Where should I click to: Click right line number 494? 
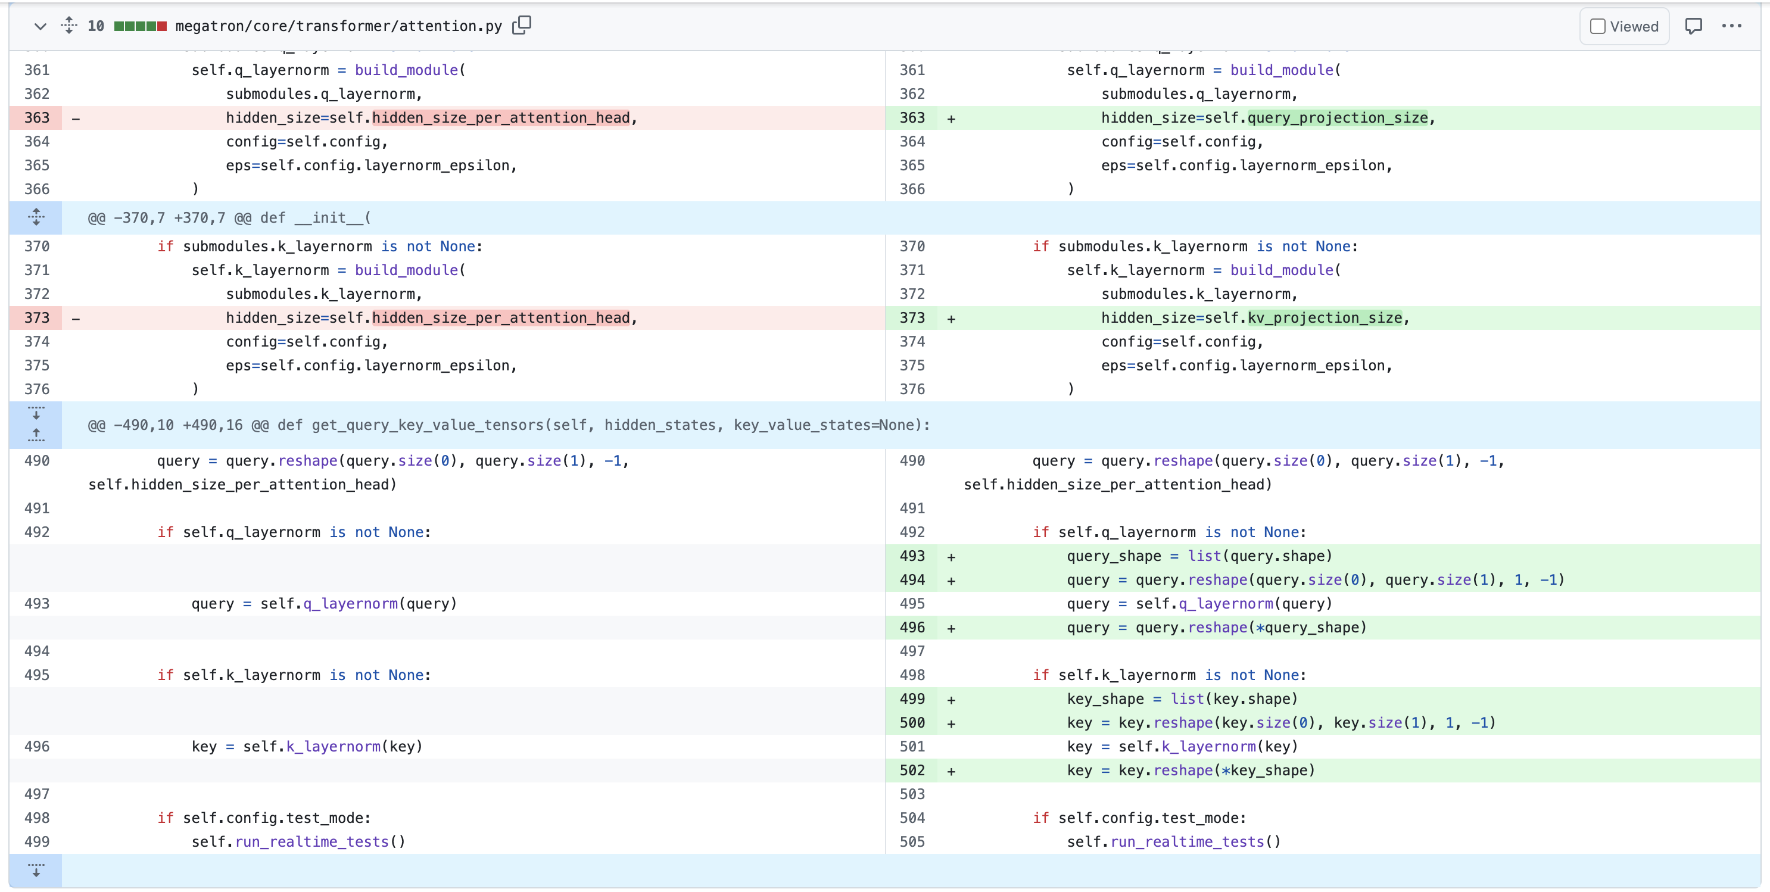[x=912, y=579]
